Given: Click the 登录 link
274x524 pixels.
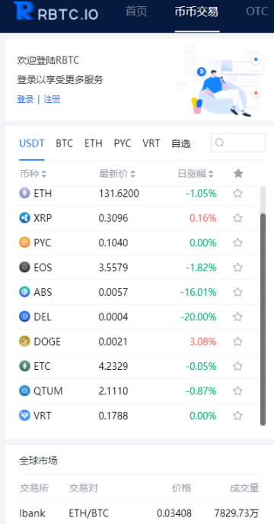Looking at the screenshot, I should 25,99.
